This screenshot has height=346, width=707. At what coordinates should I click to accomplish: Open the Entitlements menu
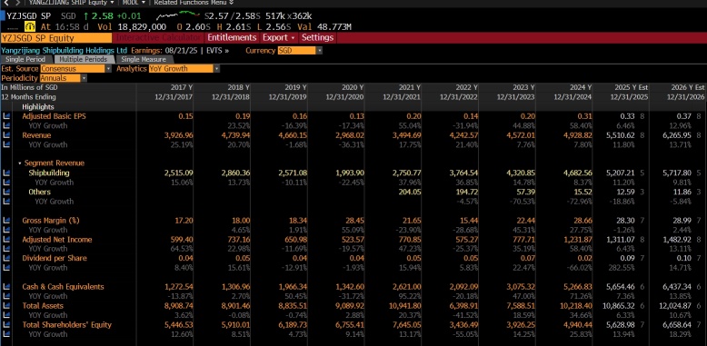click(232, 37)
